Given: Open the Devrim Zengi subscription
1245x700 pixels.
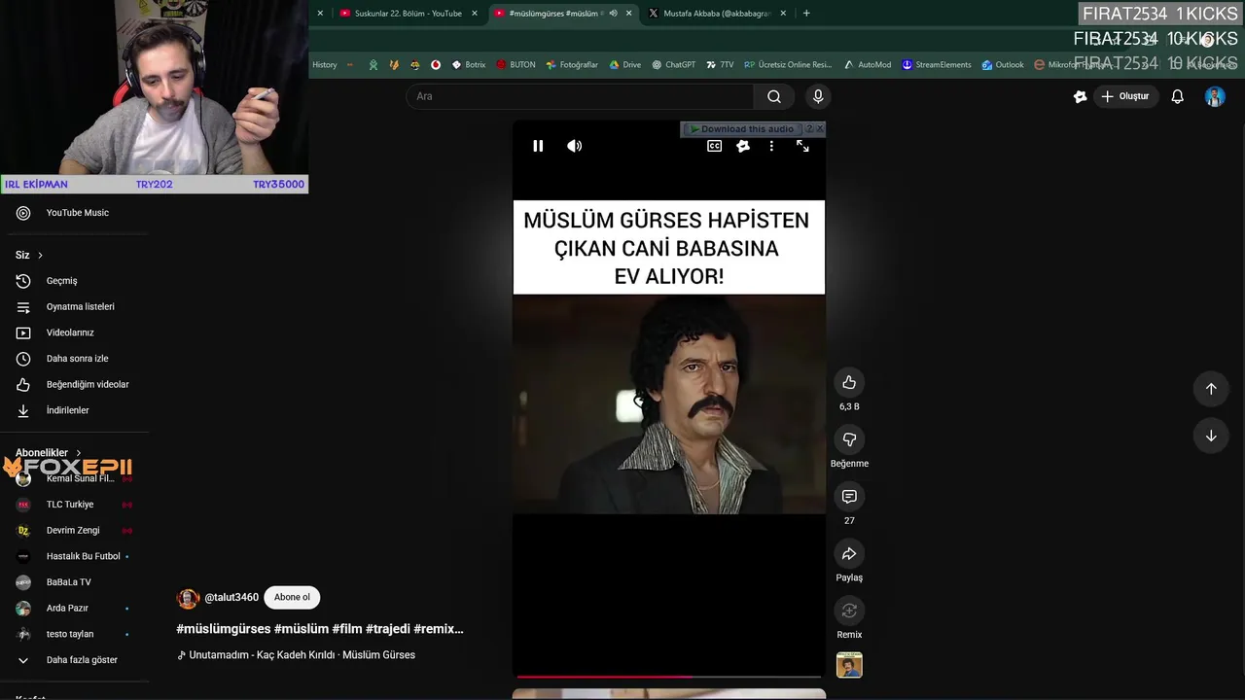Looking at the screenshot, I should [x=74, y=531].
